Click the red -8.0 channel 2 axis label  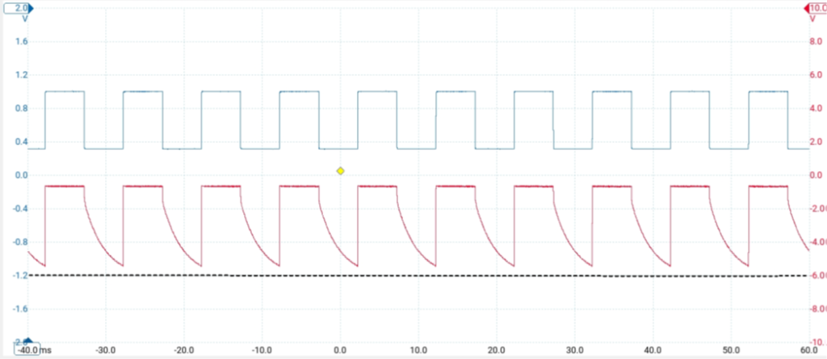coord(818,309)
